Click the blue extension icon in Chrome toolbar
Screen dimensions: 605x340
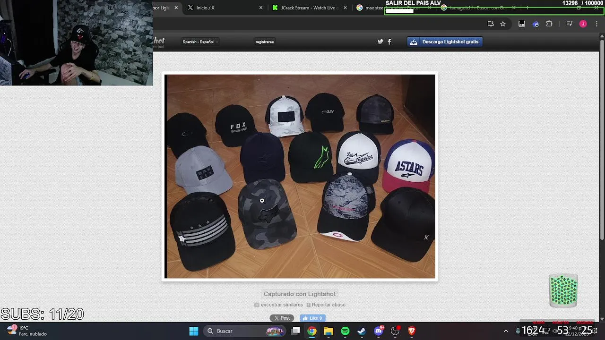click(536, 24)
